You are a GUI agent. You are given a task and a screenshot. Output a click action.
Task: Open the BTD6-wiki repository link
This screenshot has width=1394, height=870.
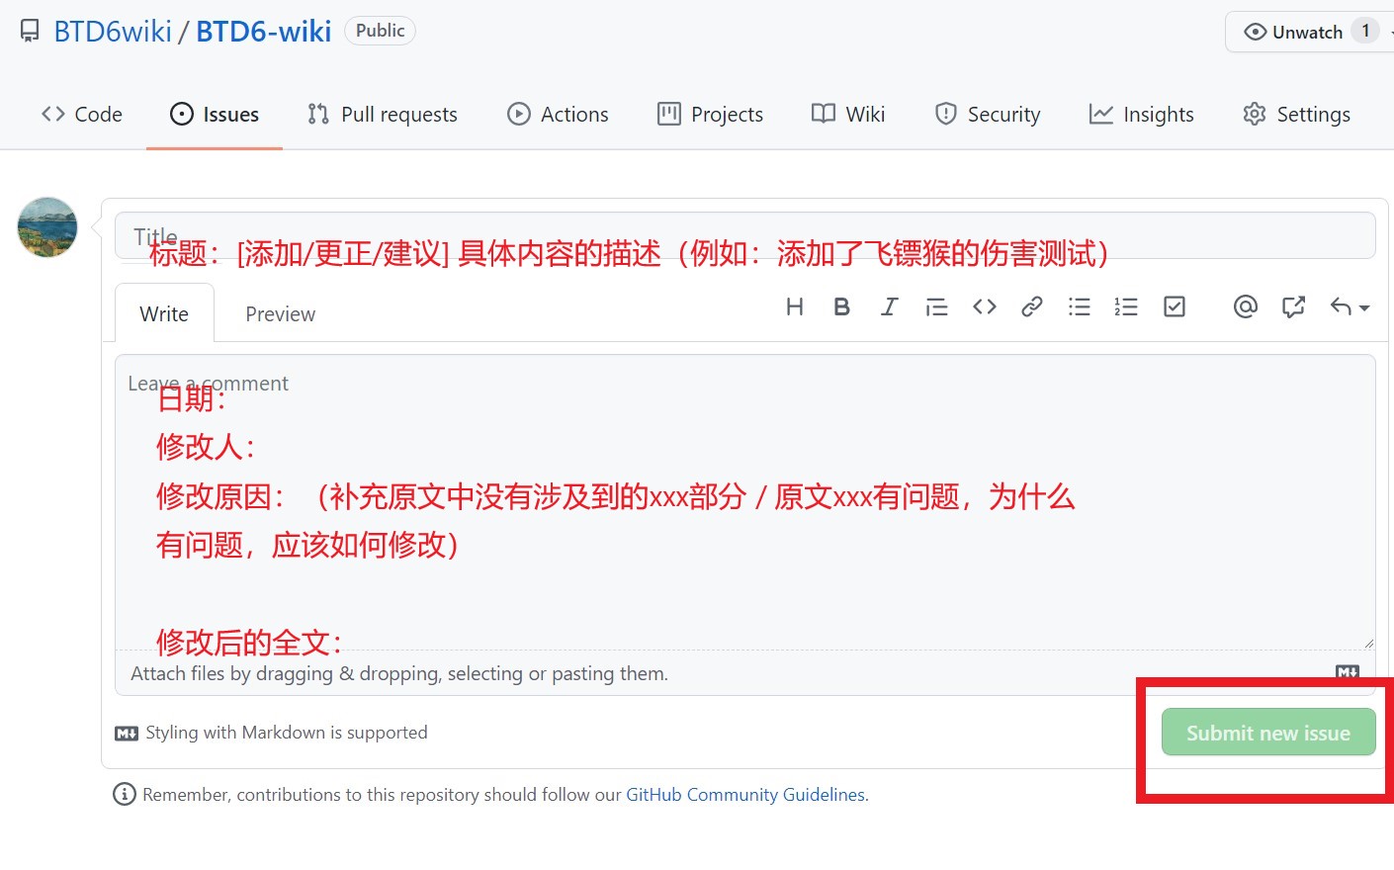click(x=263, y=32)
